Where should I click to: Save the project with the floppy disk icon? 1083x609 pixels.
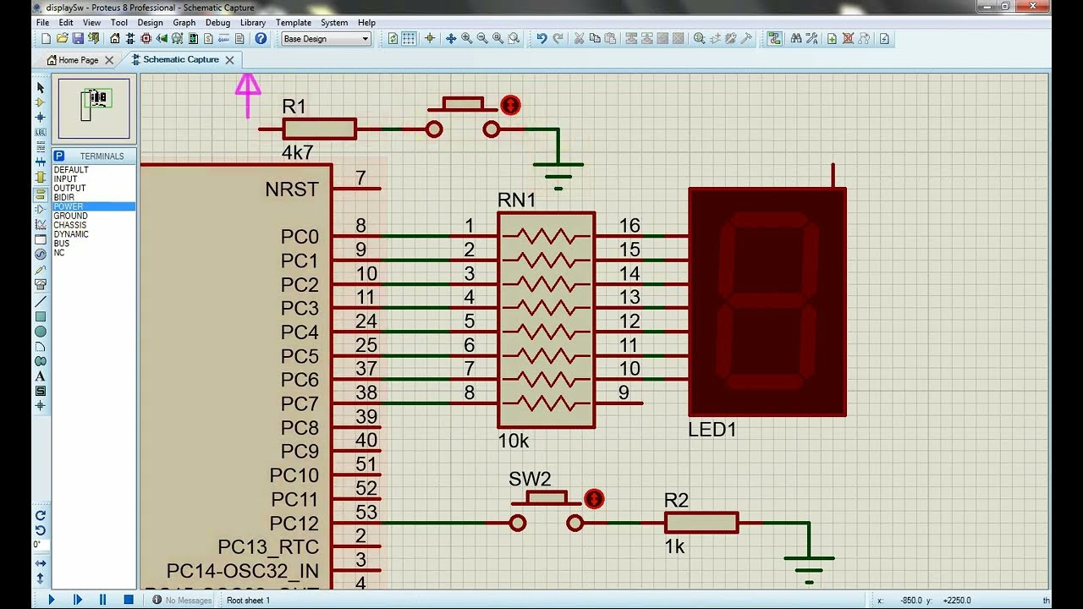[x=78, y=39]
